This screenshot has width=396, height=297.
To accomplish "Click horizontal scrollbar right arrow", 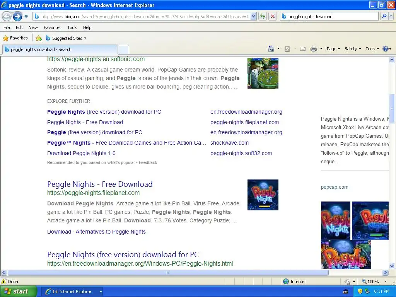I will [x=386, y=273].
